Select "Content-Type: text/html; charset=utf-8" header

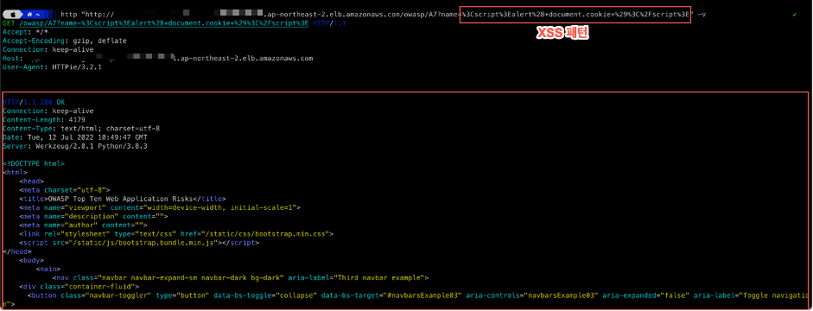pos(81,129)
